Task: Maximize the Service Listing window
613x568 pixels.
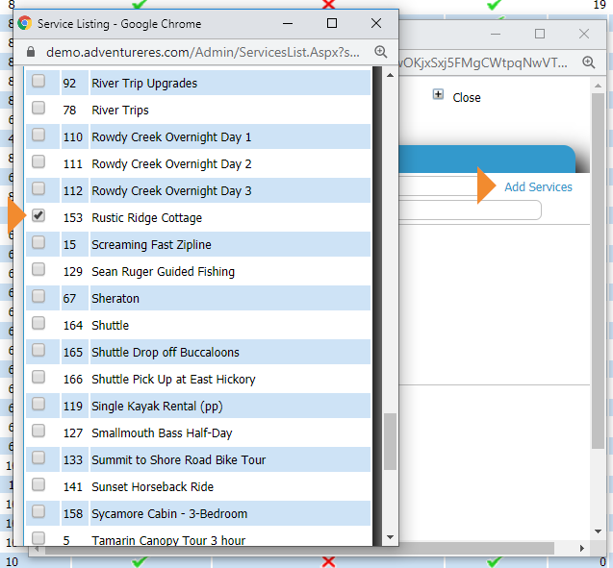Action: coord(332,23)
